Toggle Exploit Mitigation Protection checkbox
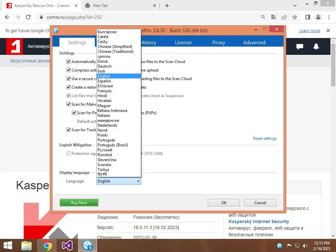336x252 pixels. pos(68,154)
